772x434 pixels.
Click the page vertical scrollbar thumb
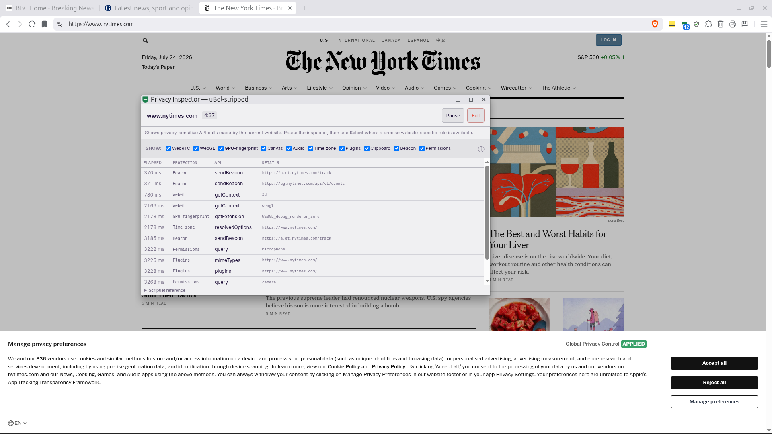[x=769, y=53]
